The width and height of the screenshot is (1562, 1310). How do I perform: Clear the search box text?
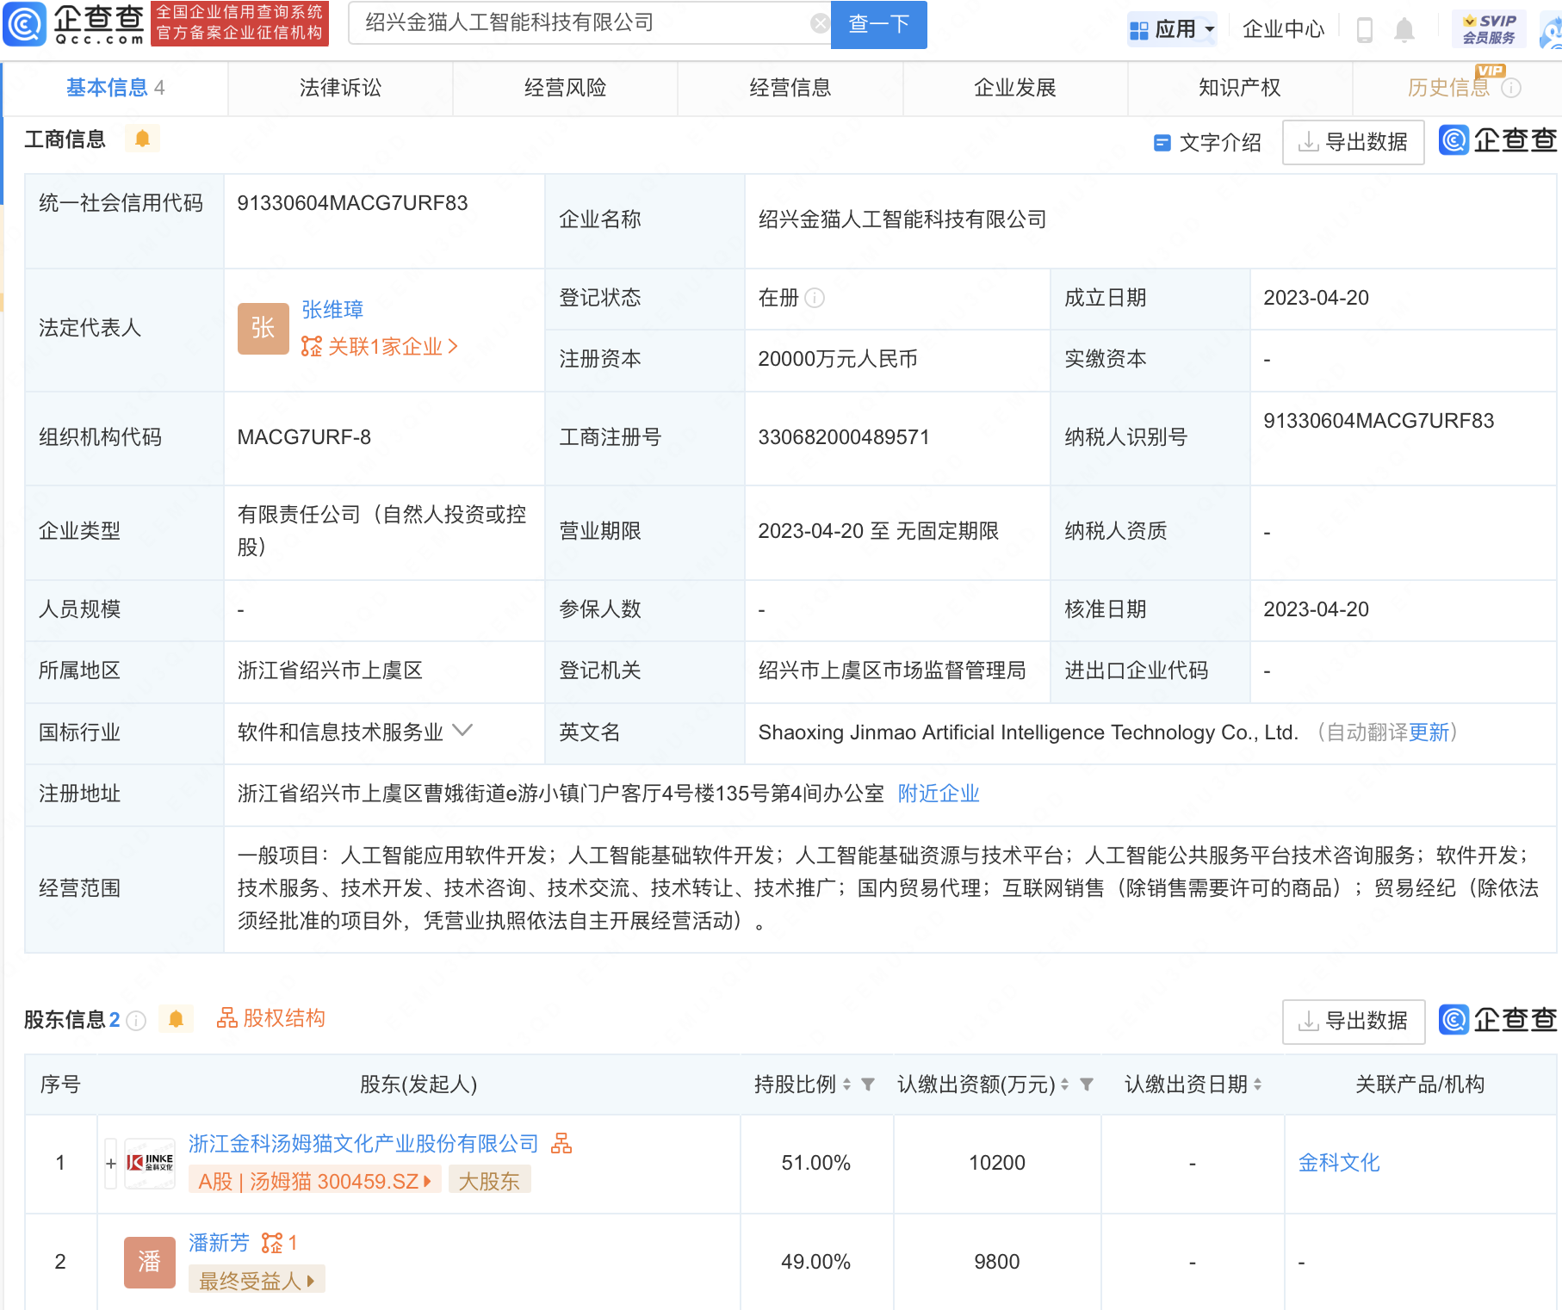(819, 23)
